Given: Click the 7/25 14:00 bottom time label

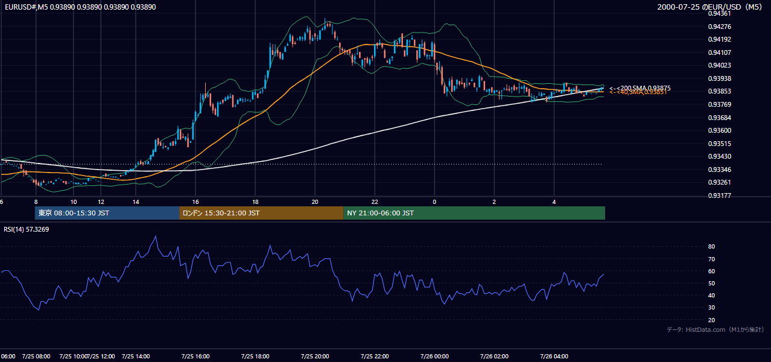Looking at the screenshot, I should (136, 357).
